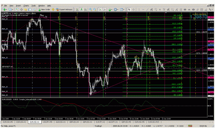Viewport: 215px width, 128px height.
Task: Open the File menu
Action: click(x=6, y=5)
